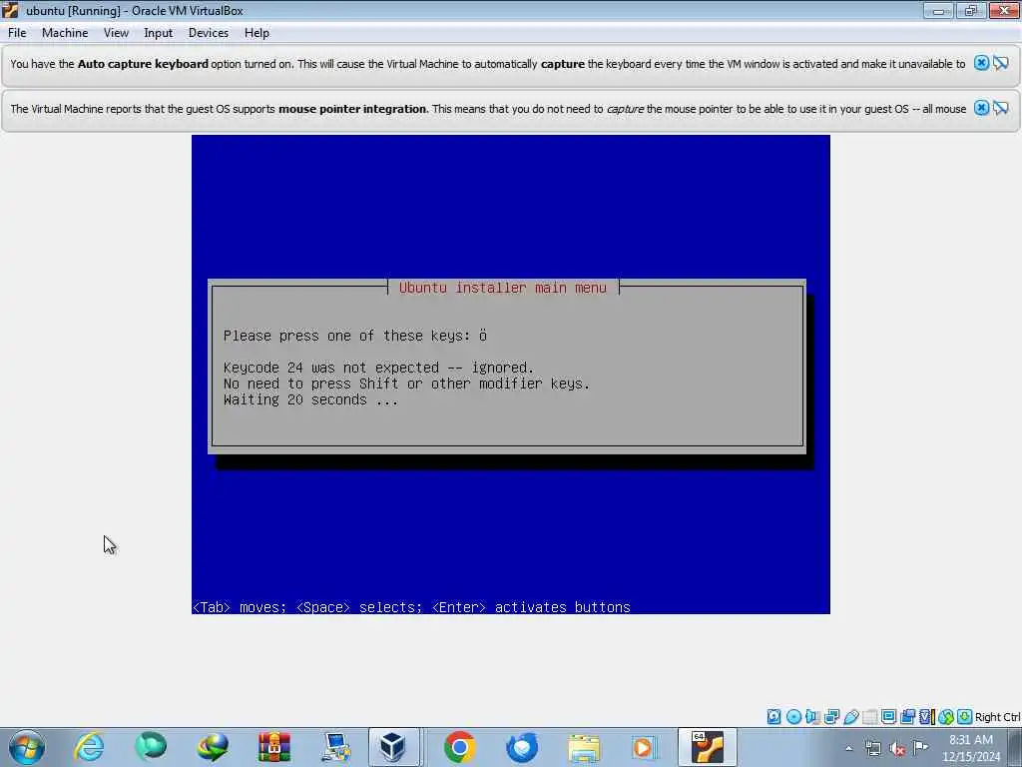Open the File menu

[17, 33]
